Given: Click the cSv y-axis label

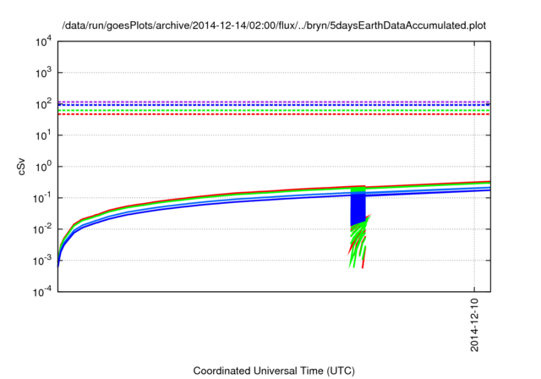Looking at the screenshot, I should click(21, 167).
